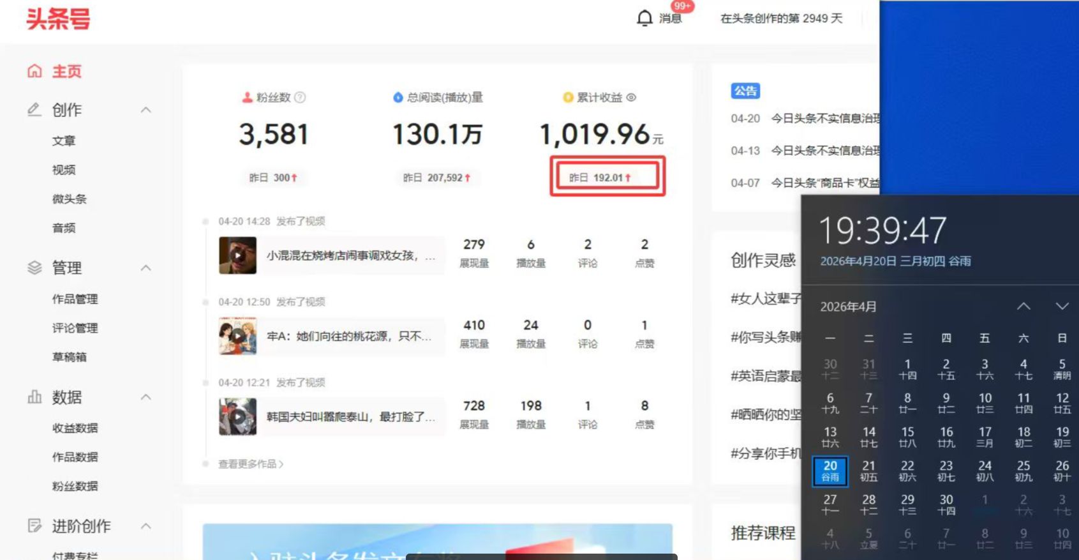Click the 管理 layers icon
The width and height of the screenshot is (1079, 560).
click(x=34, y=268)
